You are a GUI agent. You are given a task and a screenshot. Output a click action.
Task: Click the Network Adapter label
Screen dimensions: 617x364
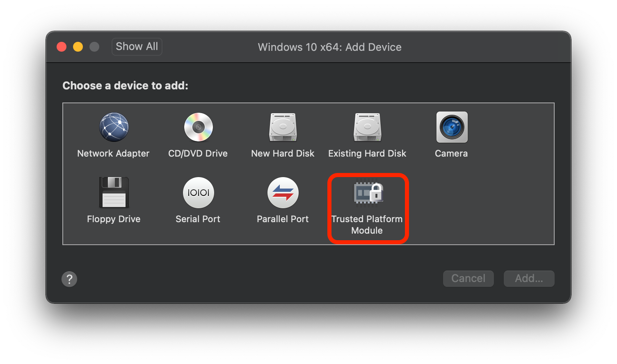click(113, 153)
